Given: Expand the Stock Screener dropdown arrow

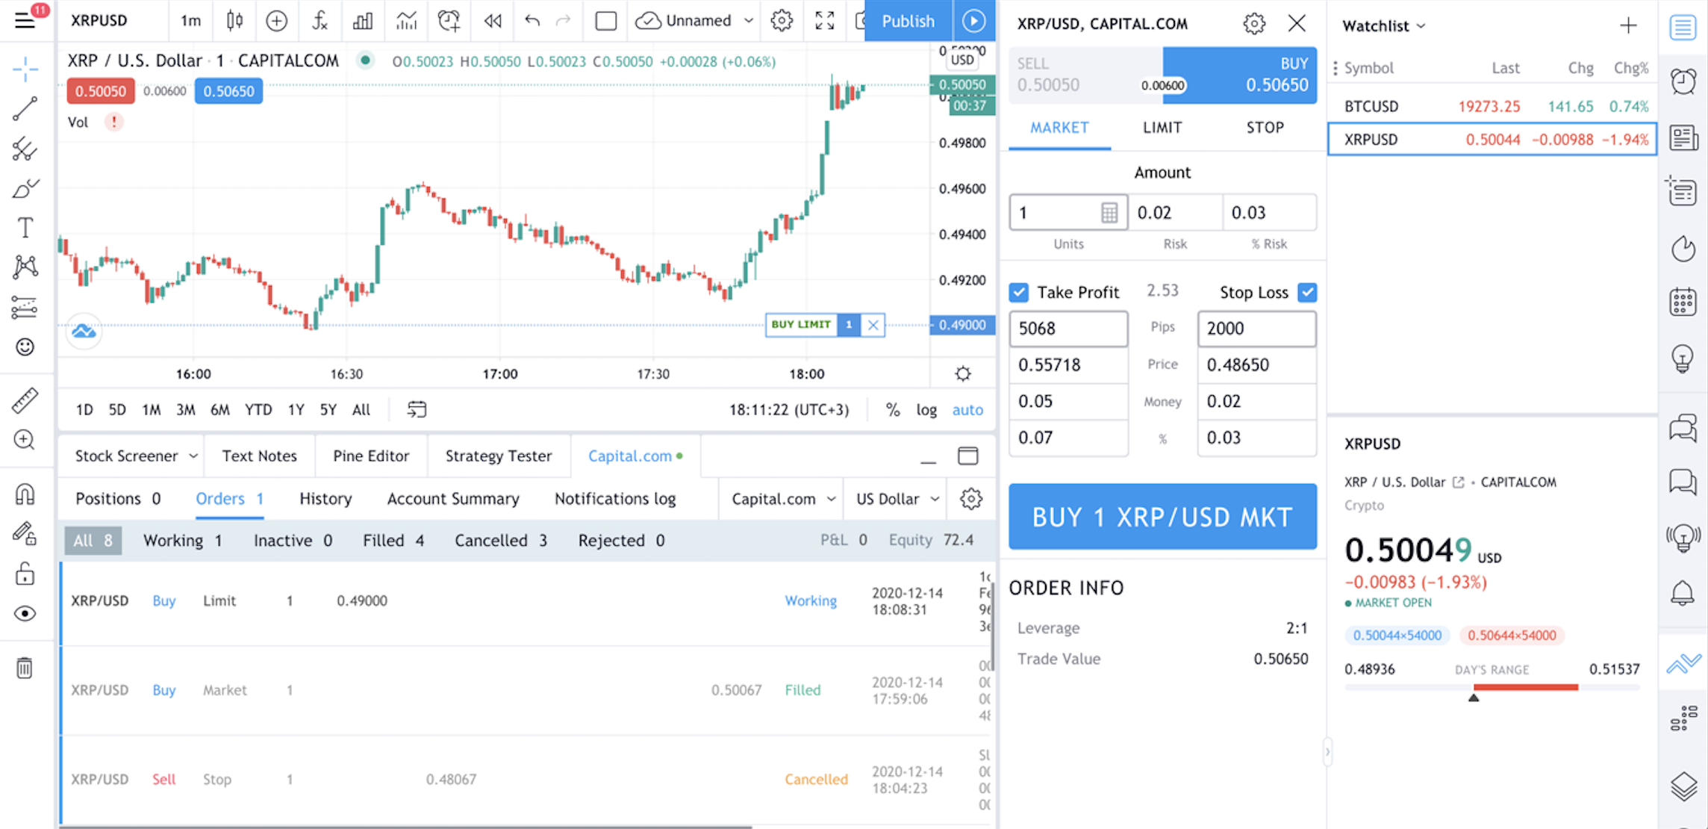Looking at the screenshot, I should tap(193, 456).
